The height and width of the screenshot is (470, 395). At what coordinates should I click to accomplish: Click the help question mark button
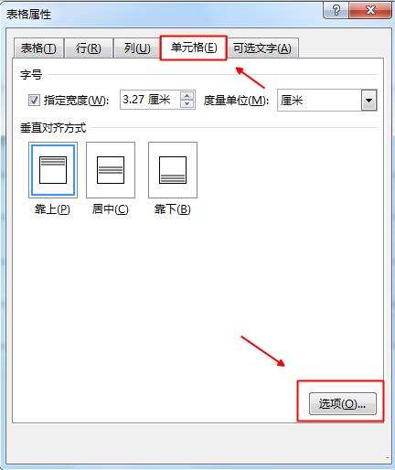(336, 10)
